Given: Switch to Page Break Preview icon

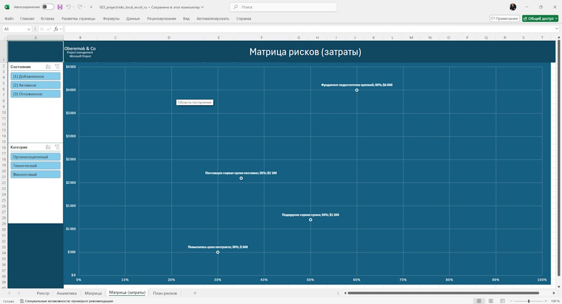Looking at the screenshot, I should [502, 301].
